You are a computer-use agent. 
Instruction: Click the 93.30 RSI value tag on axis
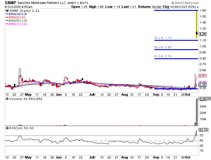[x=203, y=130]
